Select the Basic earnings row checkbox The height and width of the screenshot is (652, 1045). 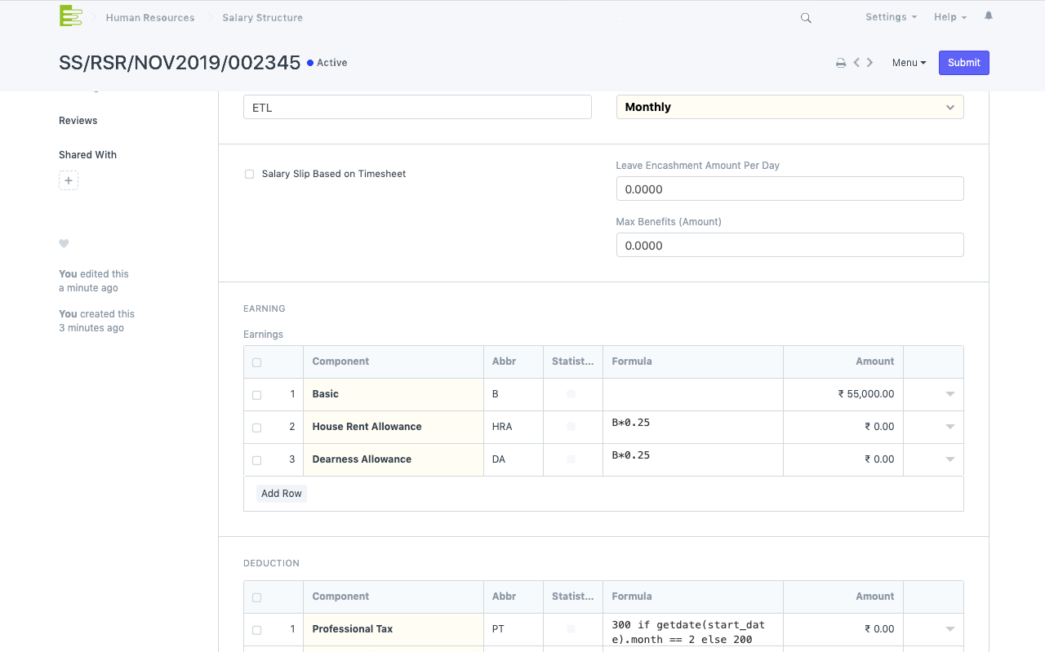coord(257,395)
